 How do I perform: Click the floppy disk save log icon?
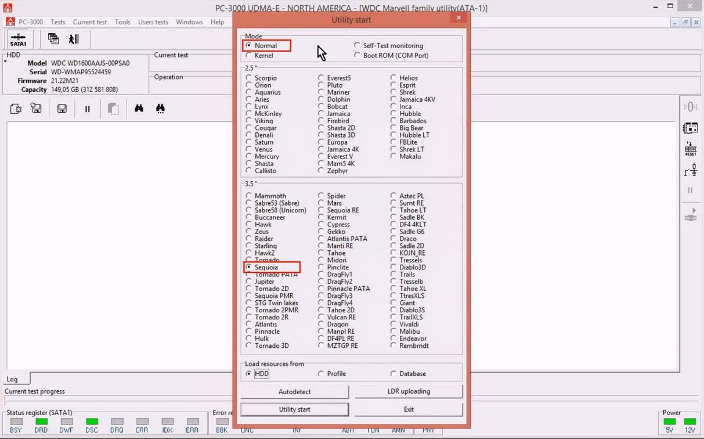[x=62, y=109]
